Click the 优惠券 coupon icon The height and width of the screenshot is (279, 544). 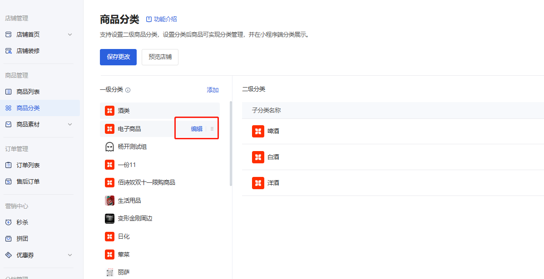point(9,255)
